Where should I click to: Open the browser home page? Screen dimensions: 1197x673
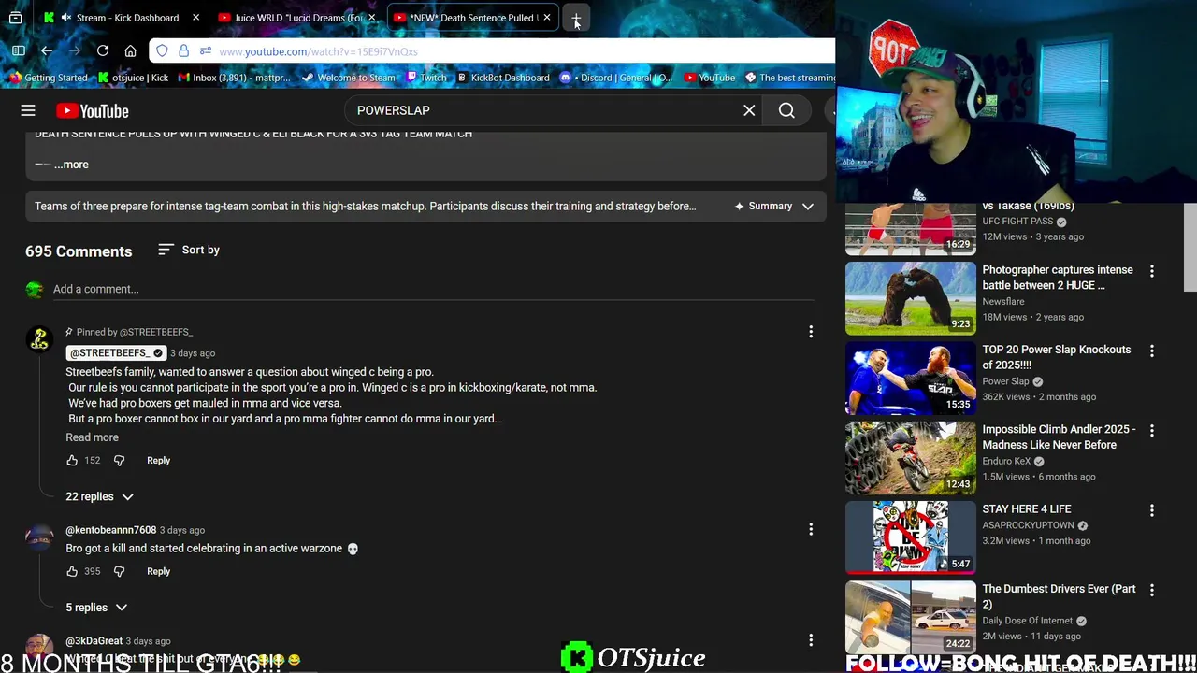click(131, 50)
